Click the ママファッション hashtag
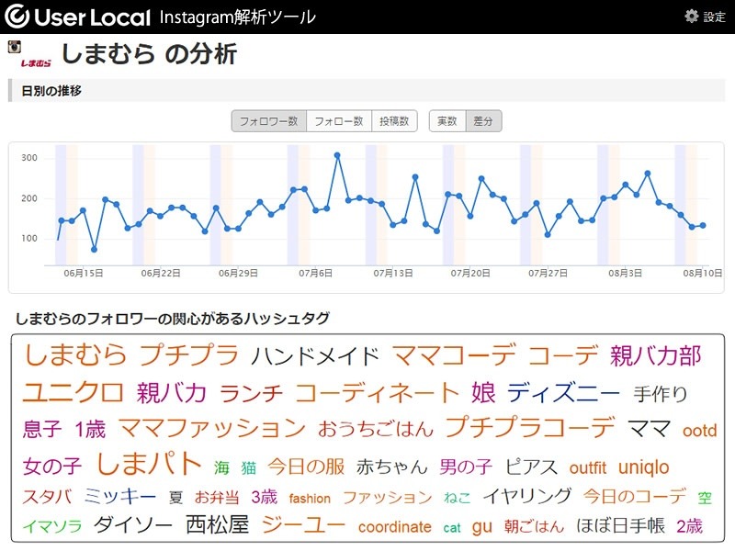This screenshot has width=735, height=551. (x=211, y=428)
